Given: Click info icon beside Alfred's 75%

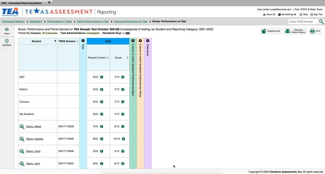Looking at the screenshot, I should [102, 126].
